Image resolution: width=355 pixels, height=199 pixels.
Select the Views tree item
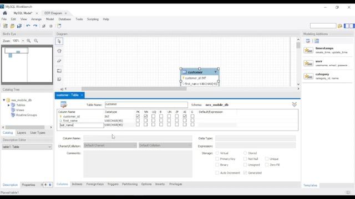[x=20, y=110]
